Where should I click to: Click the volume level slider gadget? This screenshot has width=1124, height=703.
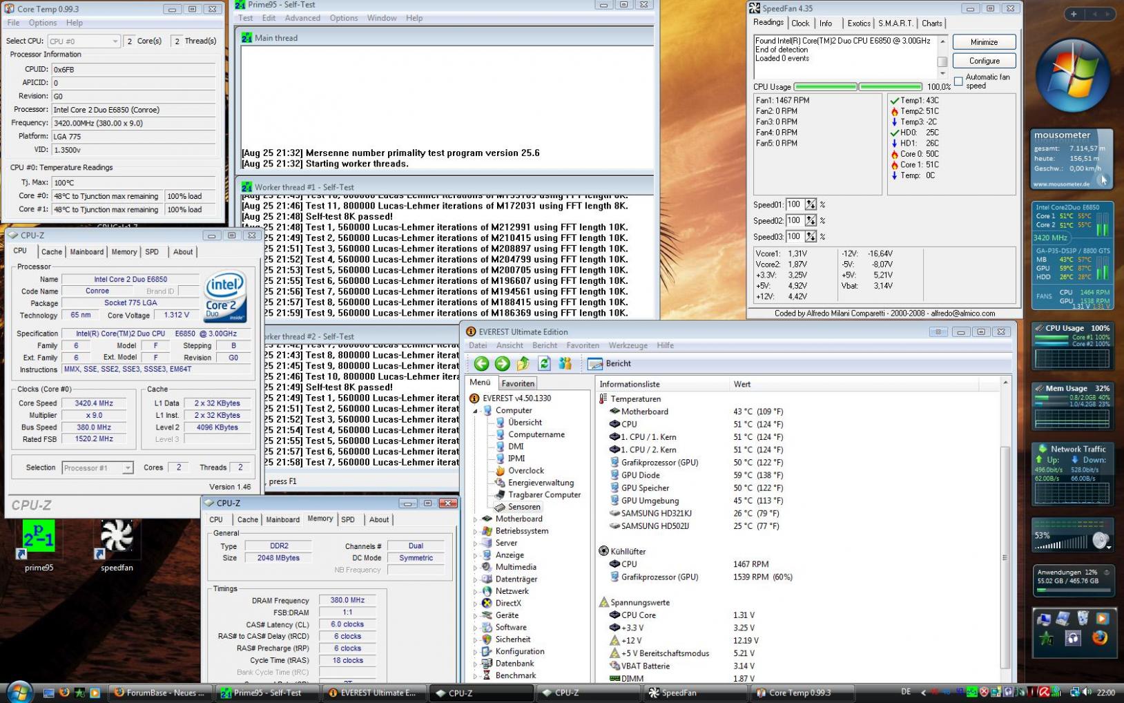[1060, 543]
